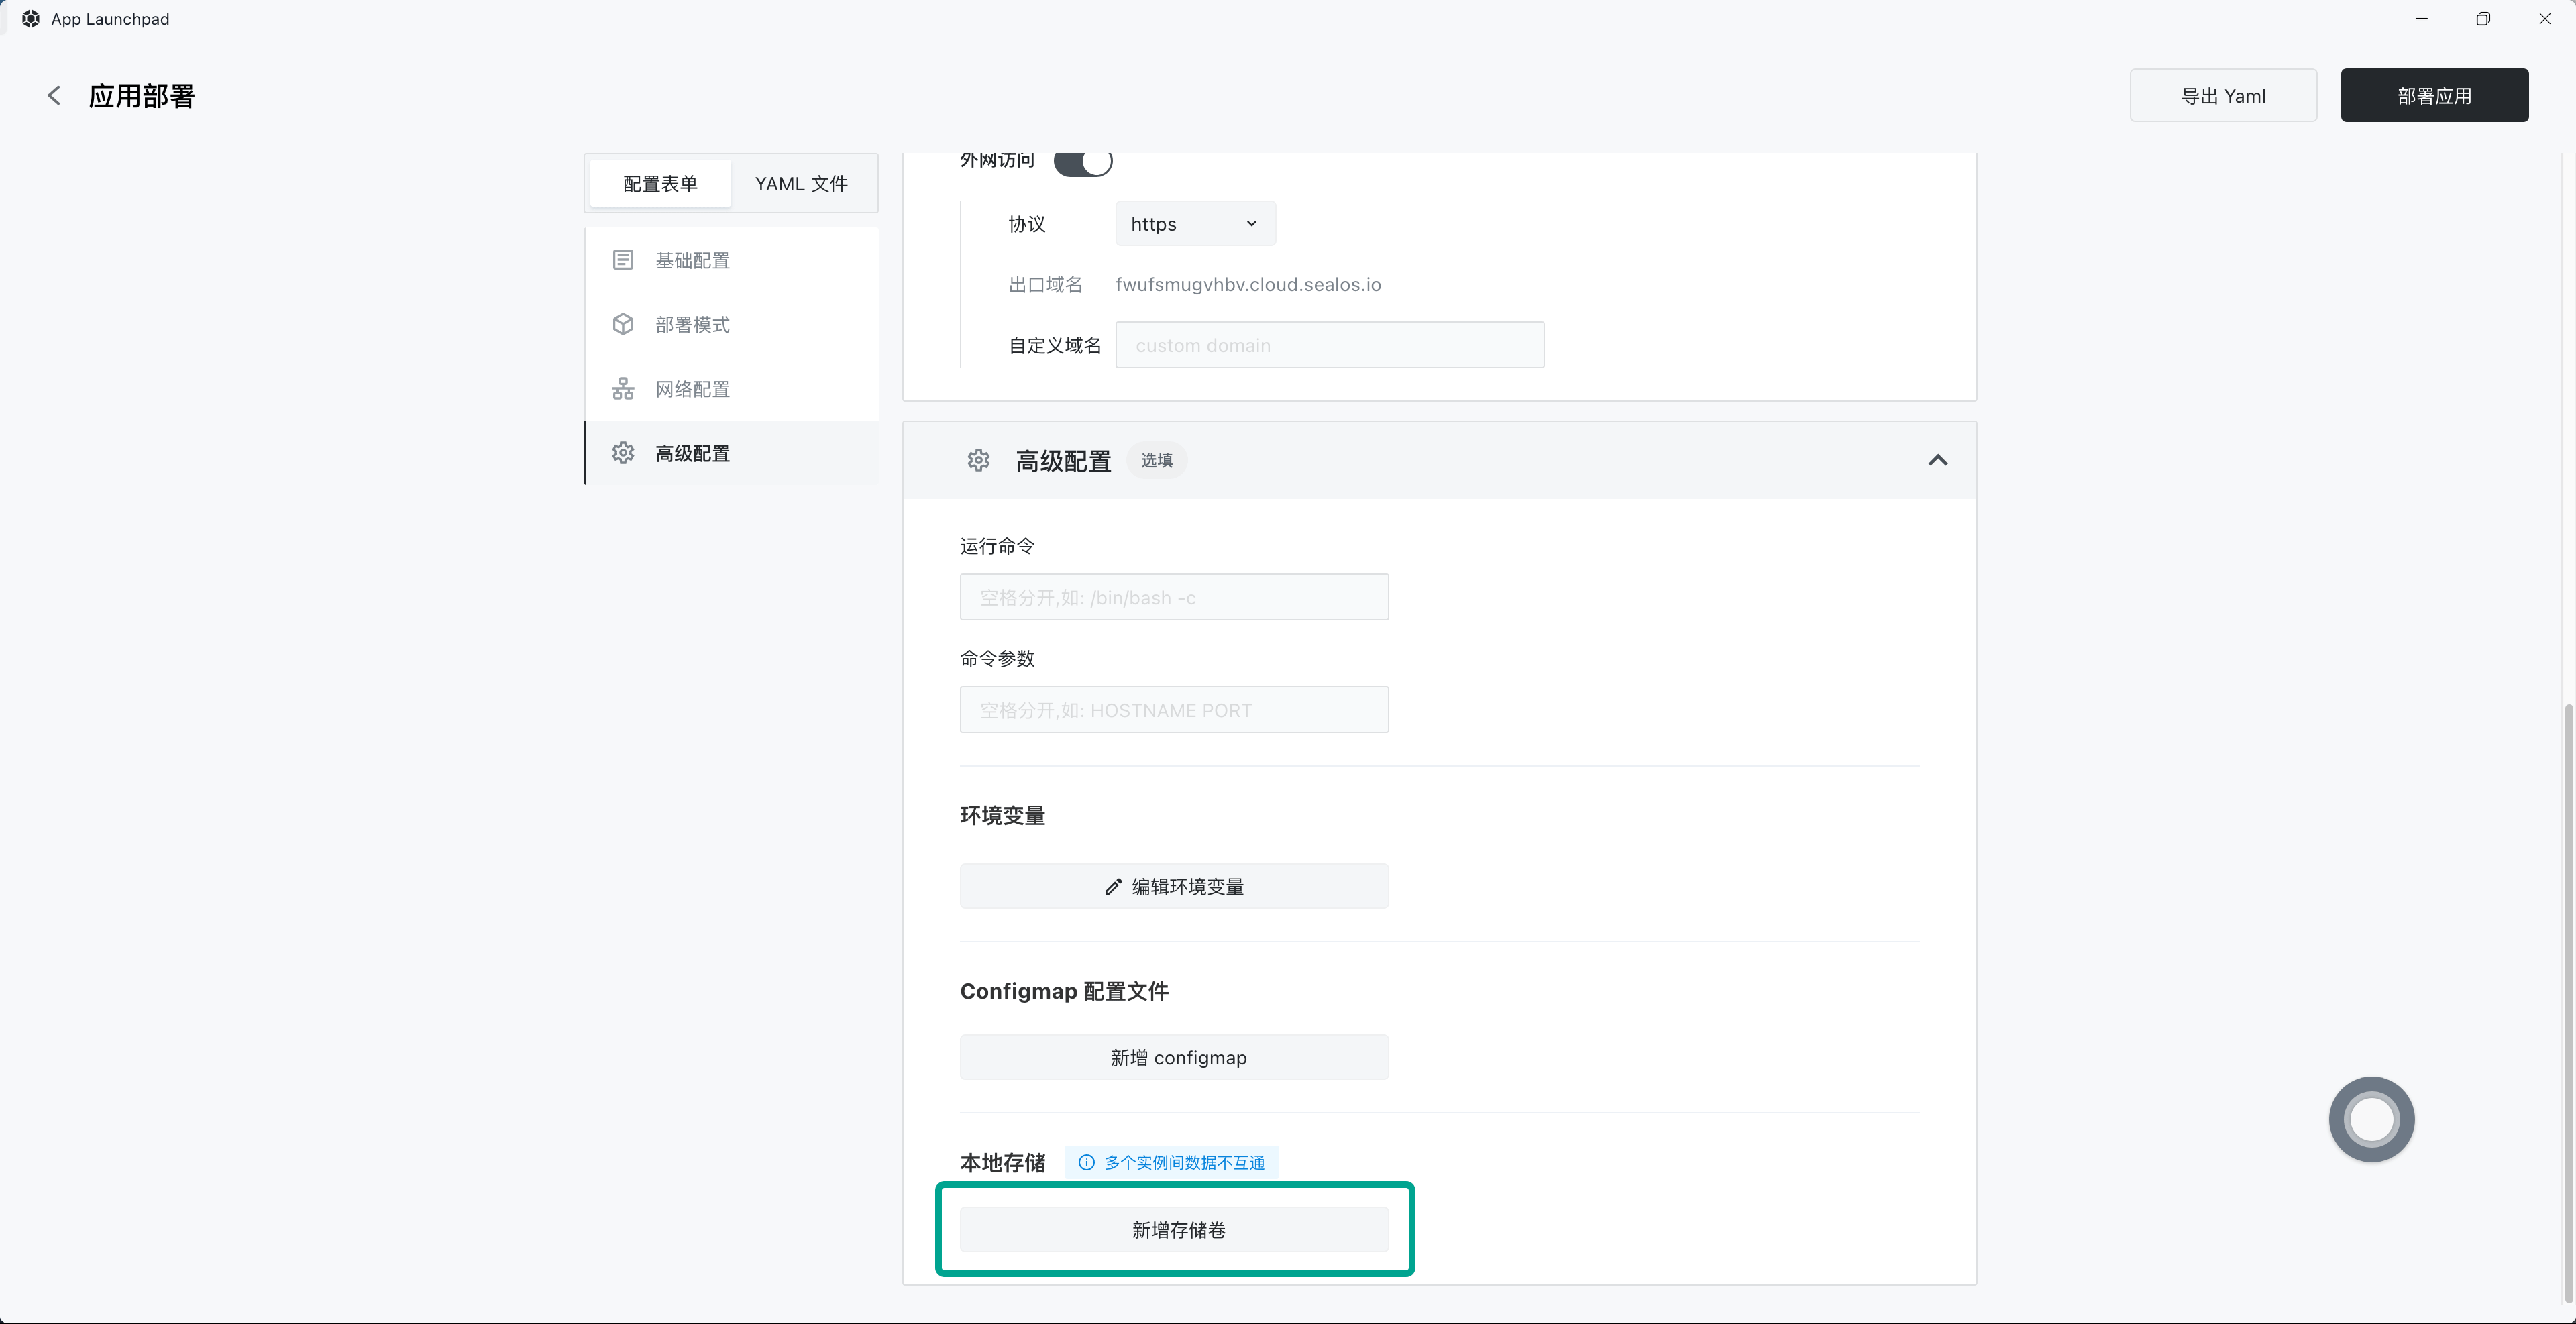This screenshot has width=2576, height=1324.
Task: Click the vertical page scrollbar
Action: click(x=2568, y=1003)
